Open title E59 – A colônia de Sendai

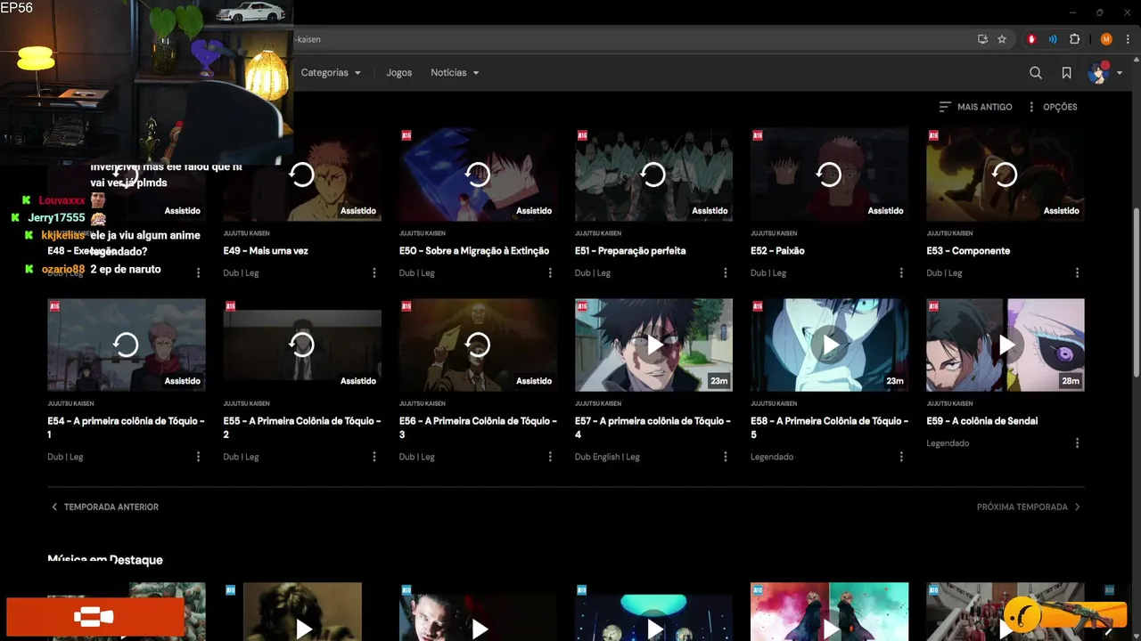tap(982, 421)
